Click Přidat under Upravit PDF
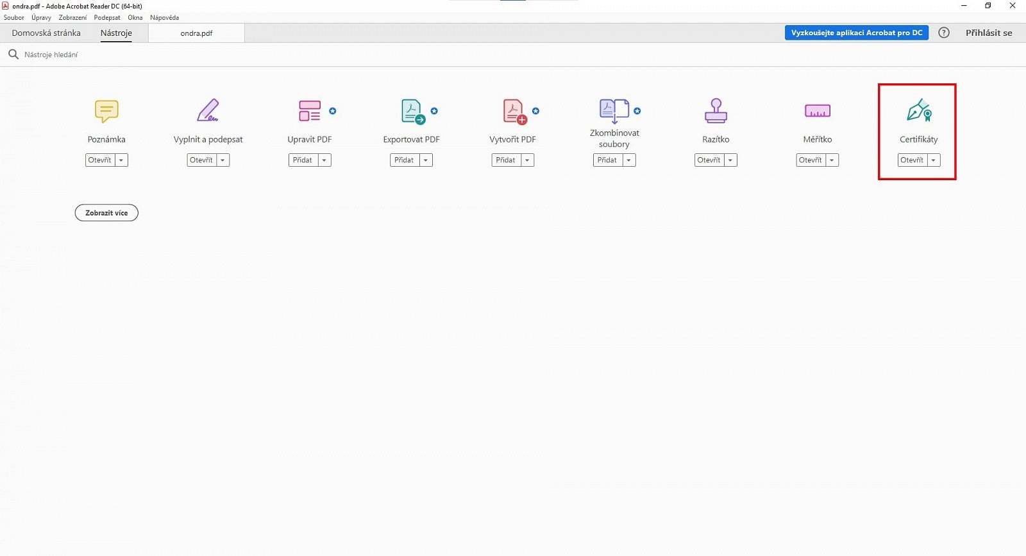Viewport: 1026px width, 556px height. (303, 160)
